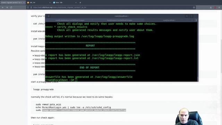Click the terminal prompt cursor line
222x125 pixels.
click(x=61, y=80)
